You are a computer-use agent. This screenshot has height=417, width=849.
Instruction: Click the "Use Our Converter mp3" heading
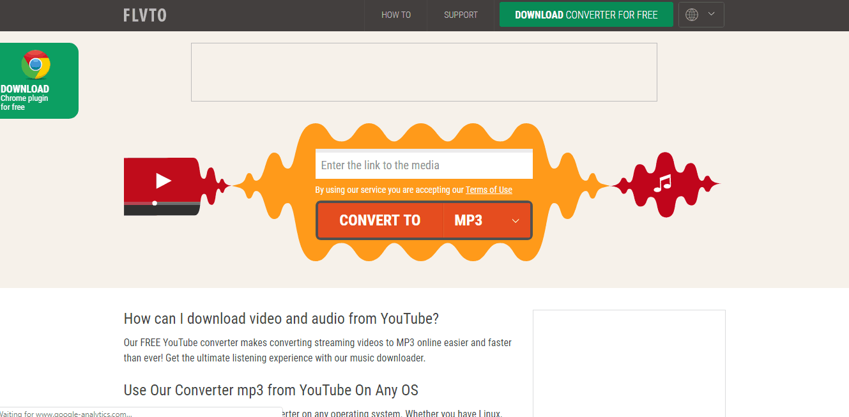(x=271, y=390)
